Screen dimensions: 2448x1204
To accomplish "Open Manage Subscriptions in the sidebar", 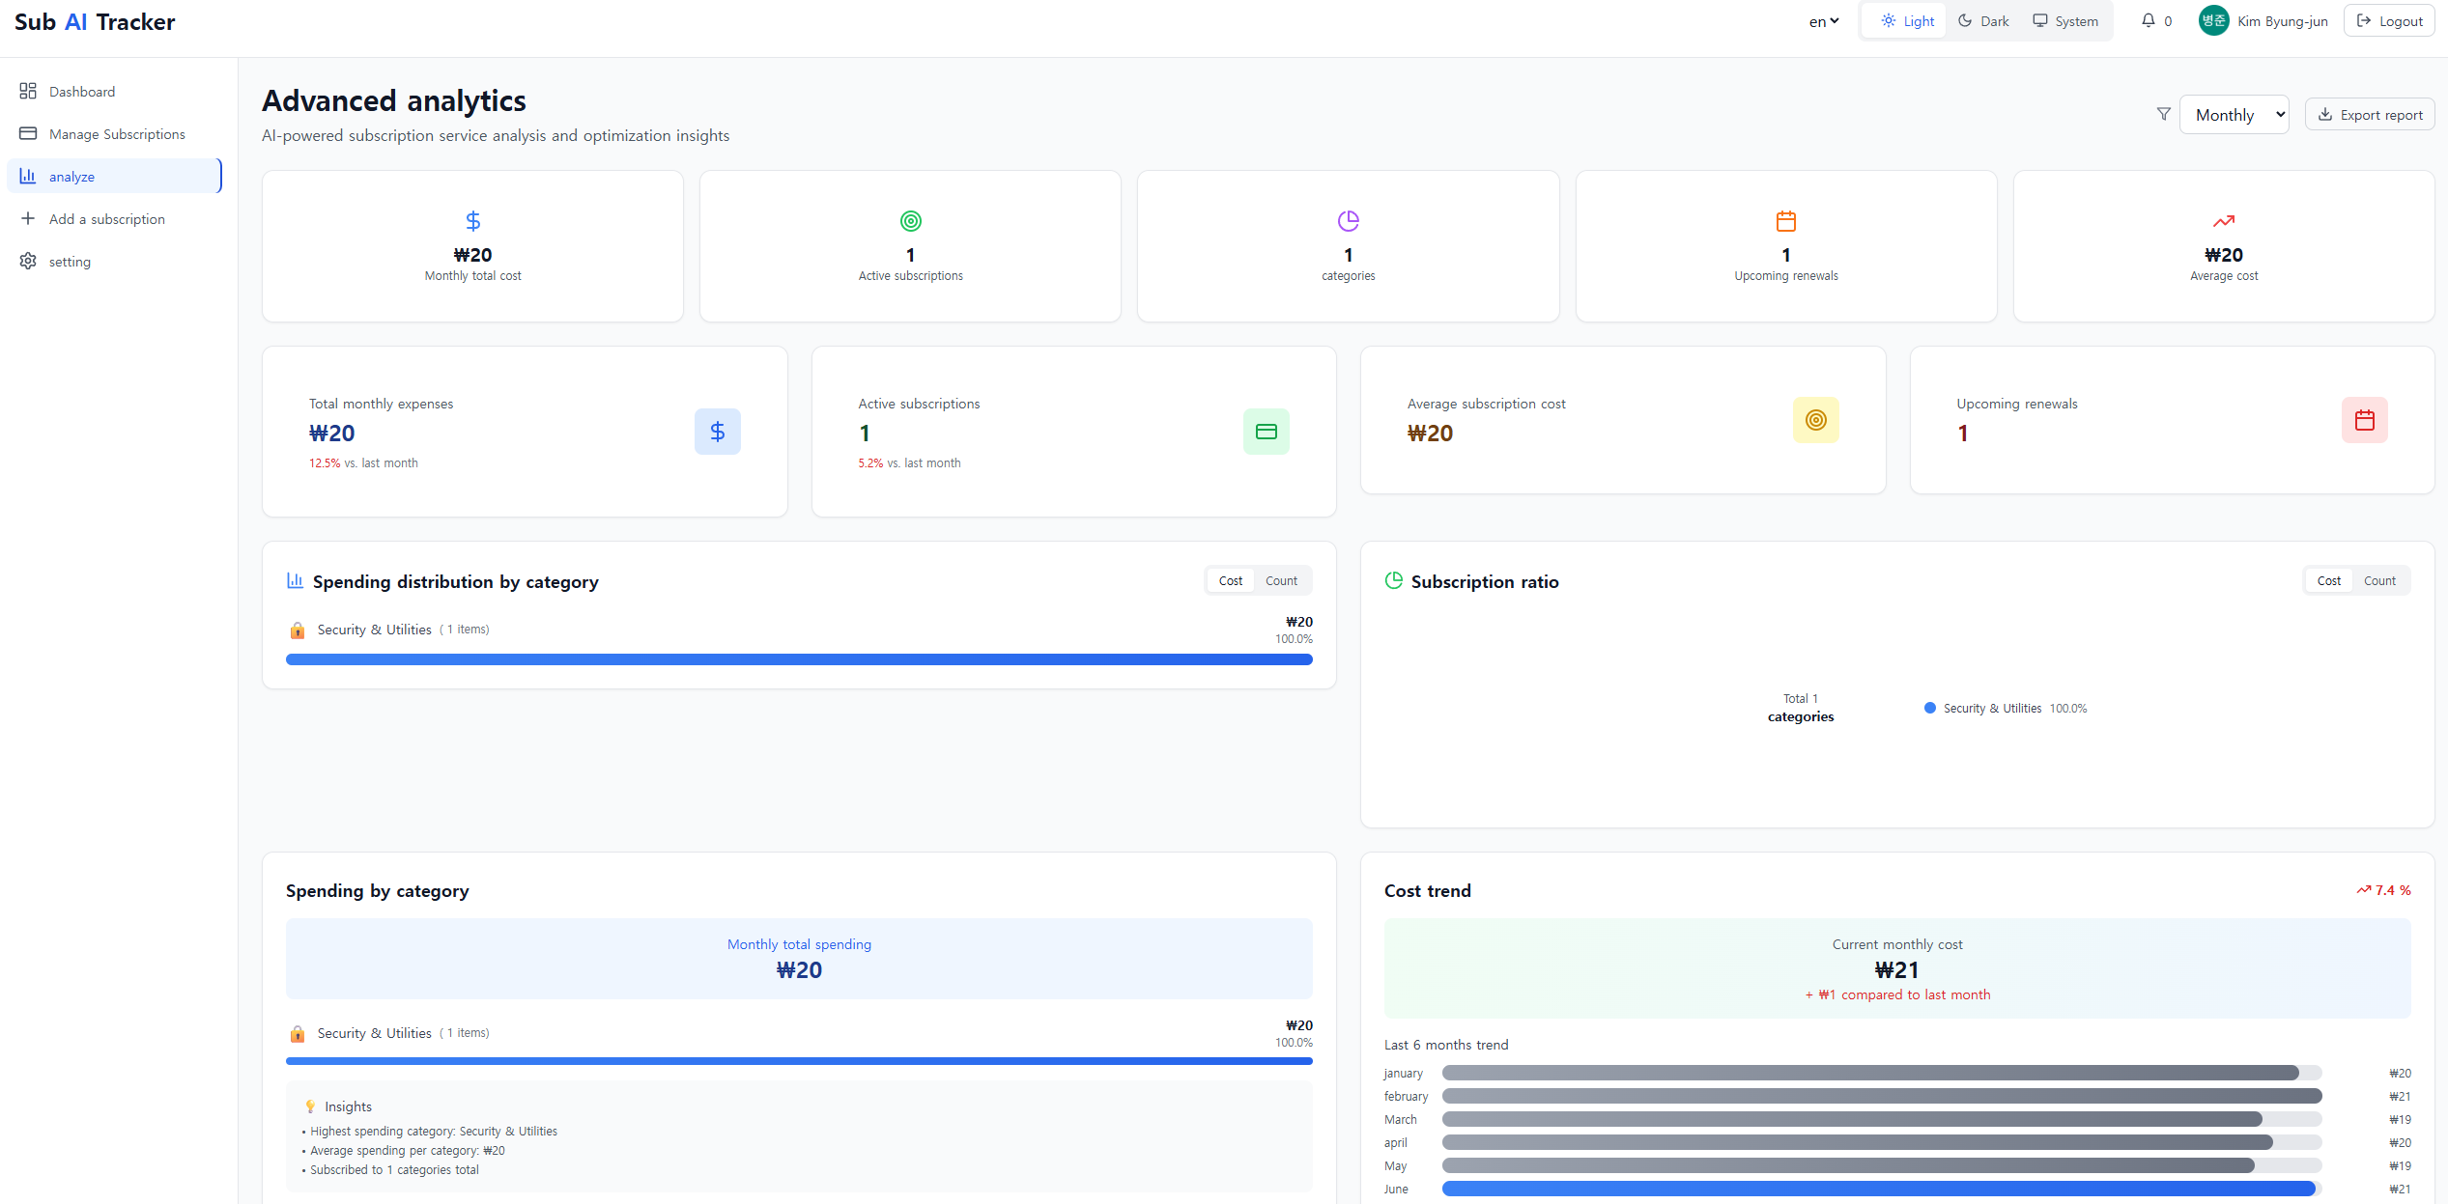I will (116, 134).
